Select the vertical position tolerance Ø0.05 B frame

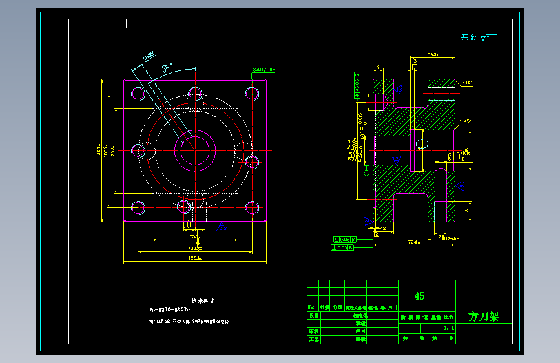(x=357, y=85)
